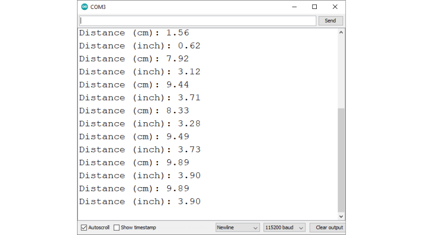Click the "Distance (inch): 3.28" output line
Screen dimensions: 423x235
click(x=140, y=124)
